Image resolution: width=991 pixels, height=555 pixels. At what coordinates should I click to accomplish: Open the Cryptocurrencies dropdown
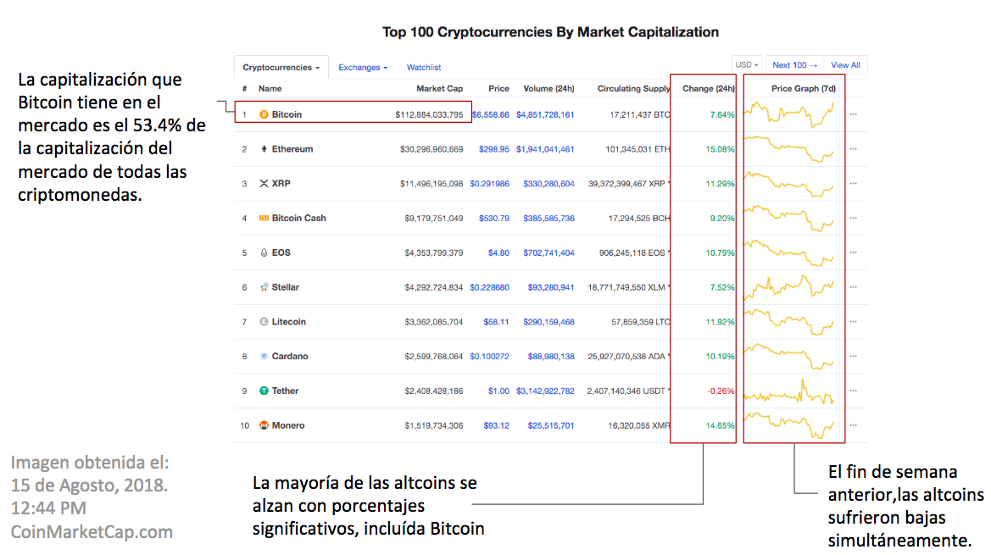(281, 67)
